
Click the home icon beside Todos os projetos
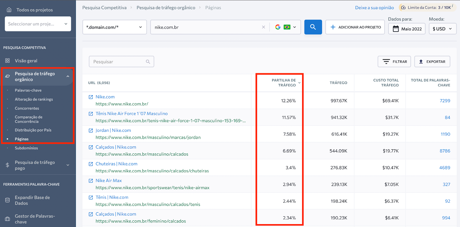(9, 10)
